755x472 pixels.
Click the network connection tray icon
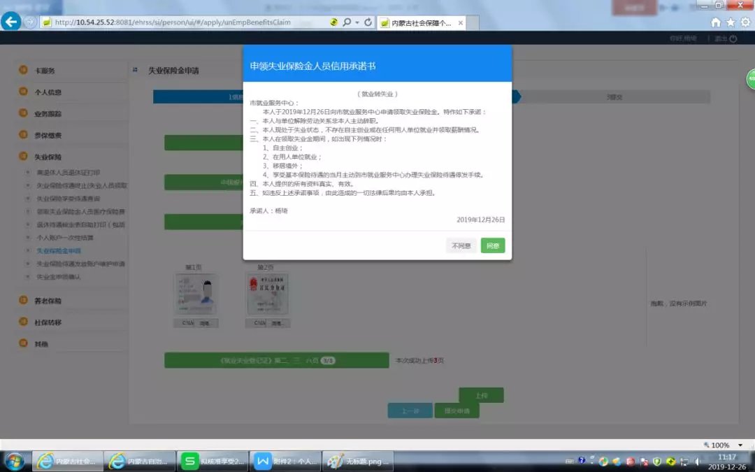[x=684, y=462]
